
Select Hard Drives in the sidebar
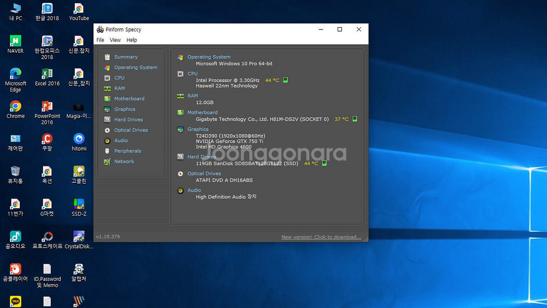coord(129,120)
